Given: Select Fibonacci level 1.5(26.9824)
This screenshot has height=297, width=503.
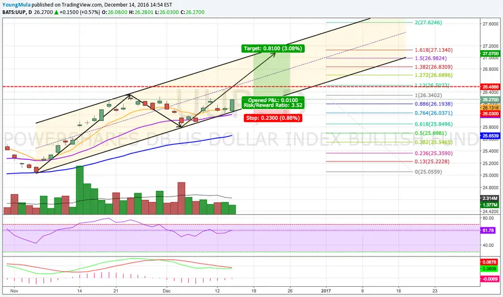Looking at the screenshot, I should (431, 58).
